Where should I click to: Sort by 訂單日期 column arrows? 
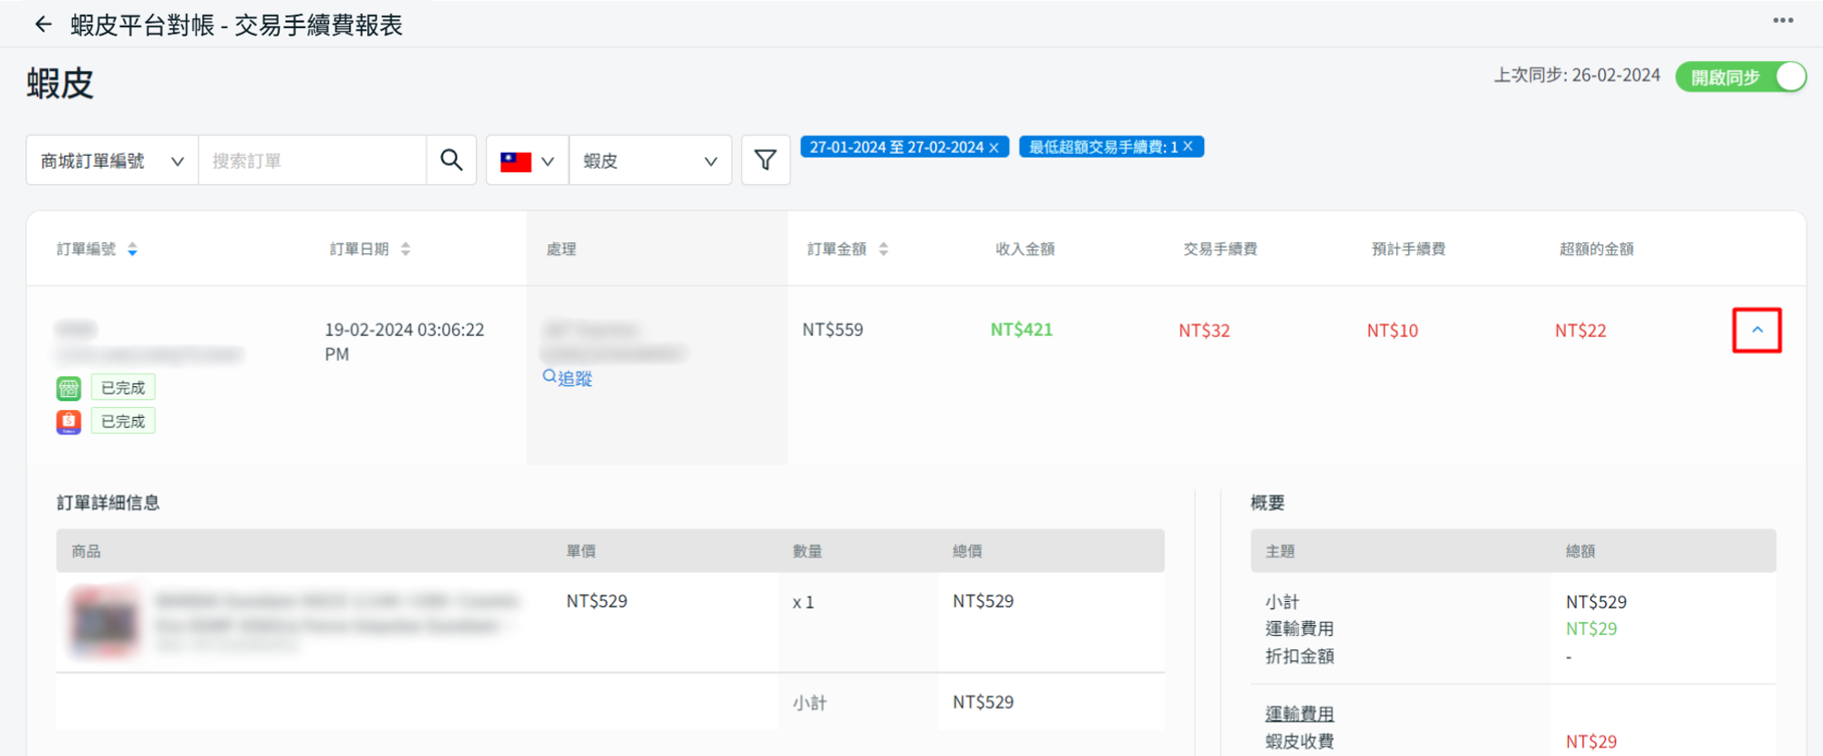[x=406, y=250]
